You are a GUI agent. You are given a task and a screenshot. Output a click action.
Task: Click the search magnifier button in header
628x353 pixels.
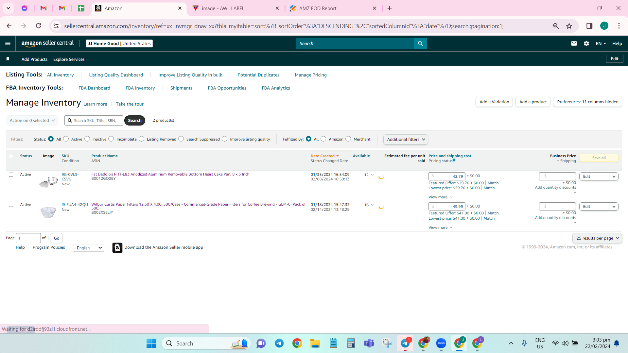click(x=420, y=43)
